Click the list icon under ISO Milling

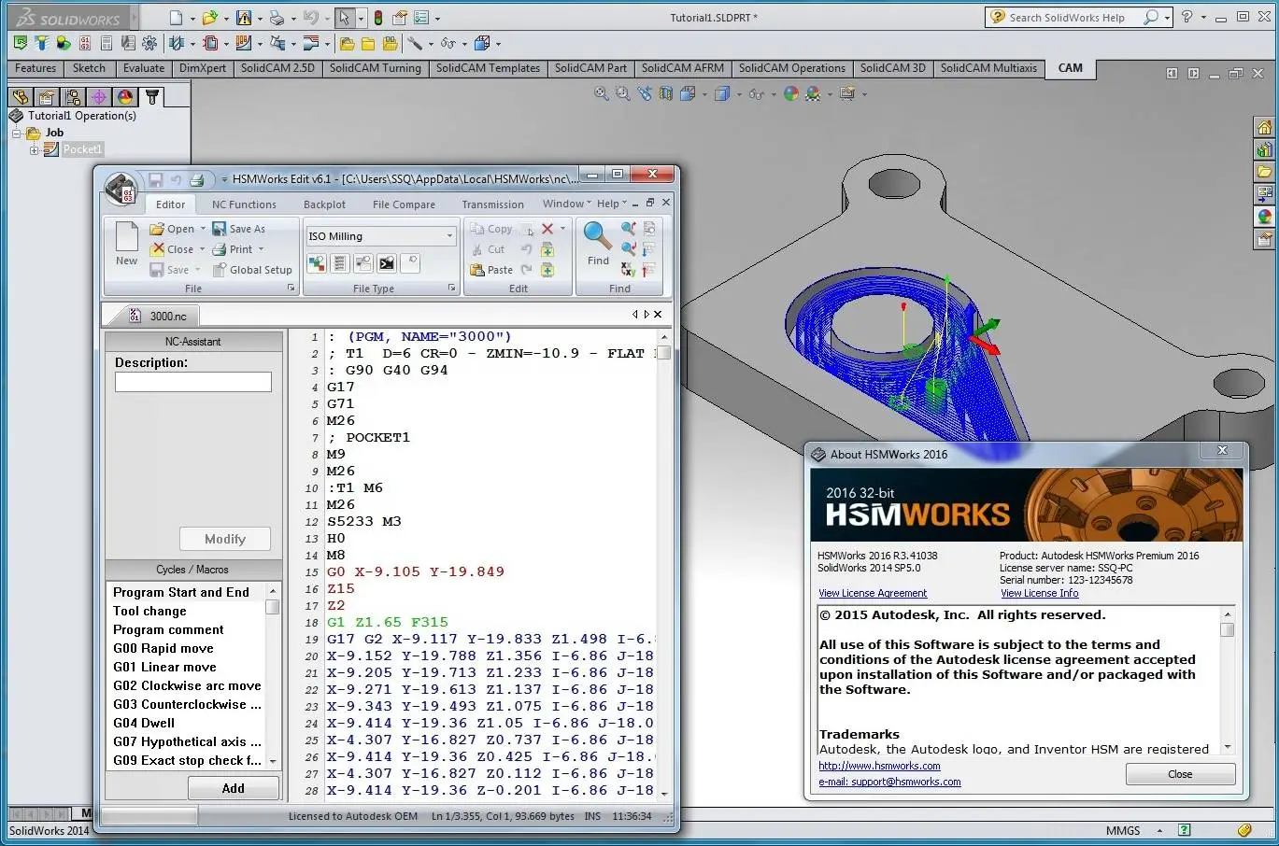tap(340, 263)
